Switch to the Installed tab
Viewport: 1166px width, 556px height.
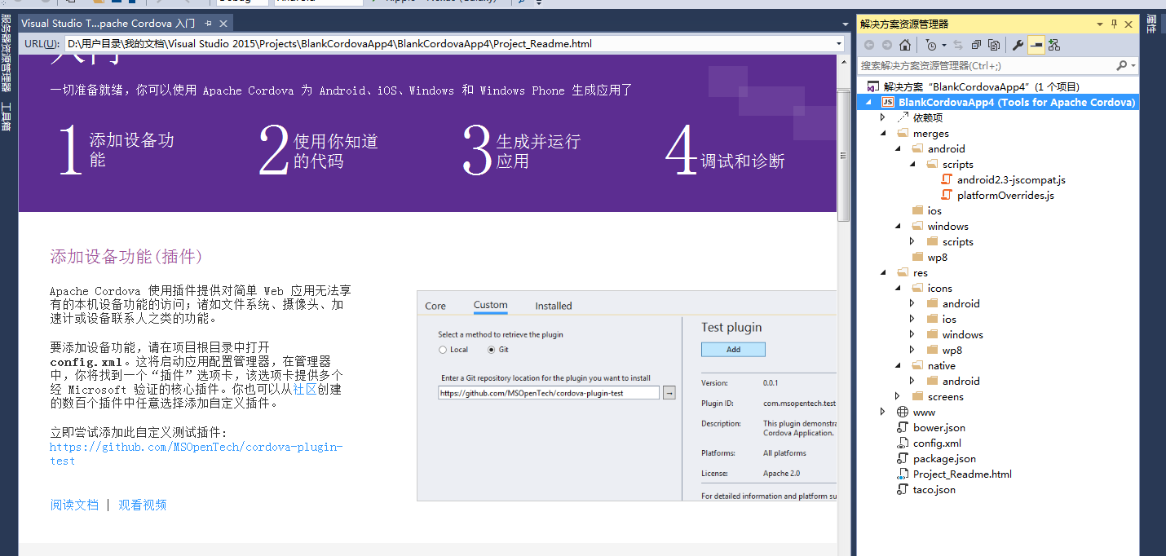(x=553, y=306)
